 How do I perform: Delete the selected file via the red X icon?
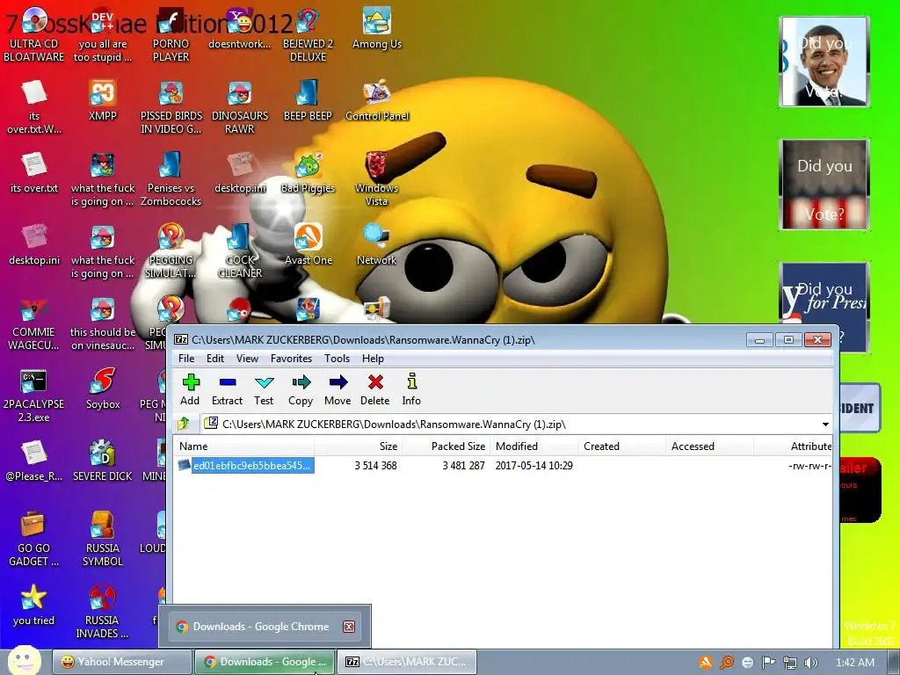pyautogui.click(x=374, y=389)
